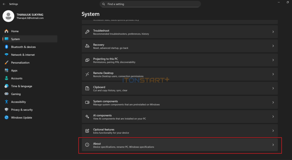Click the Network & internet Wi-Fi icon
The height and width of the screenshot is (160, 292).
click(6, 55)
